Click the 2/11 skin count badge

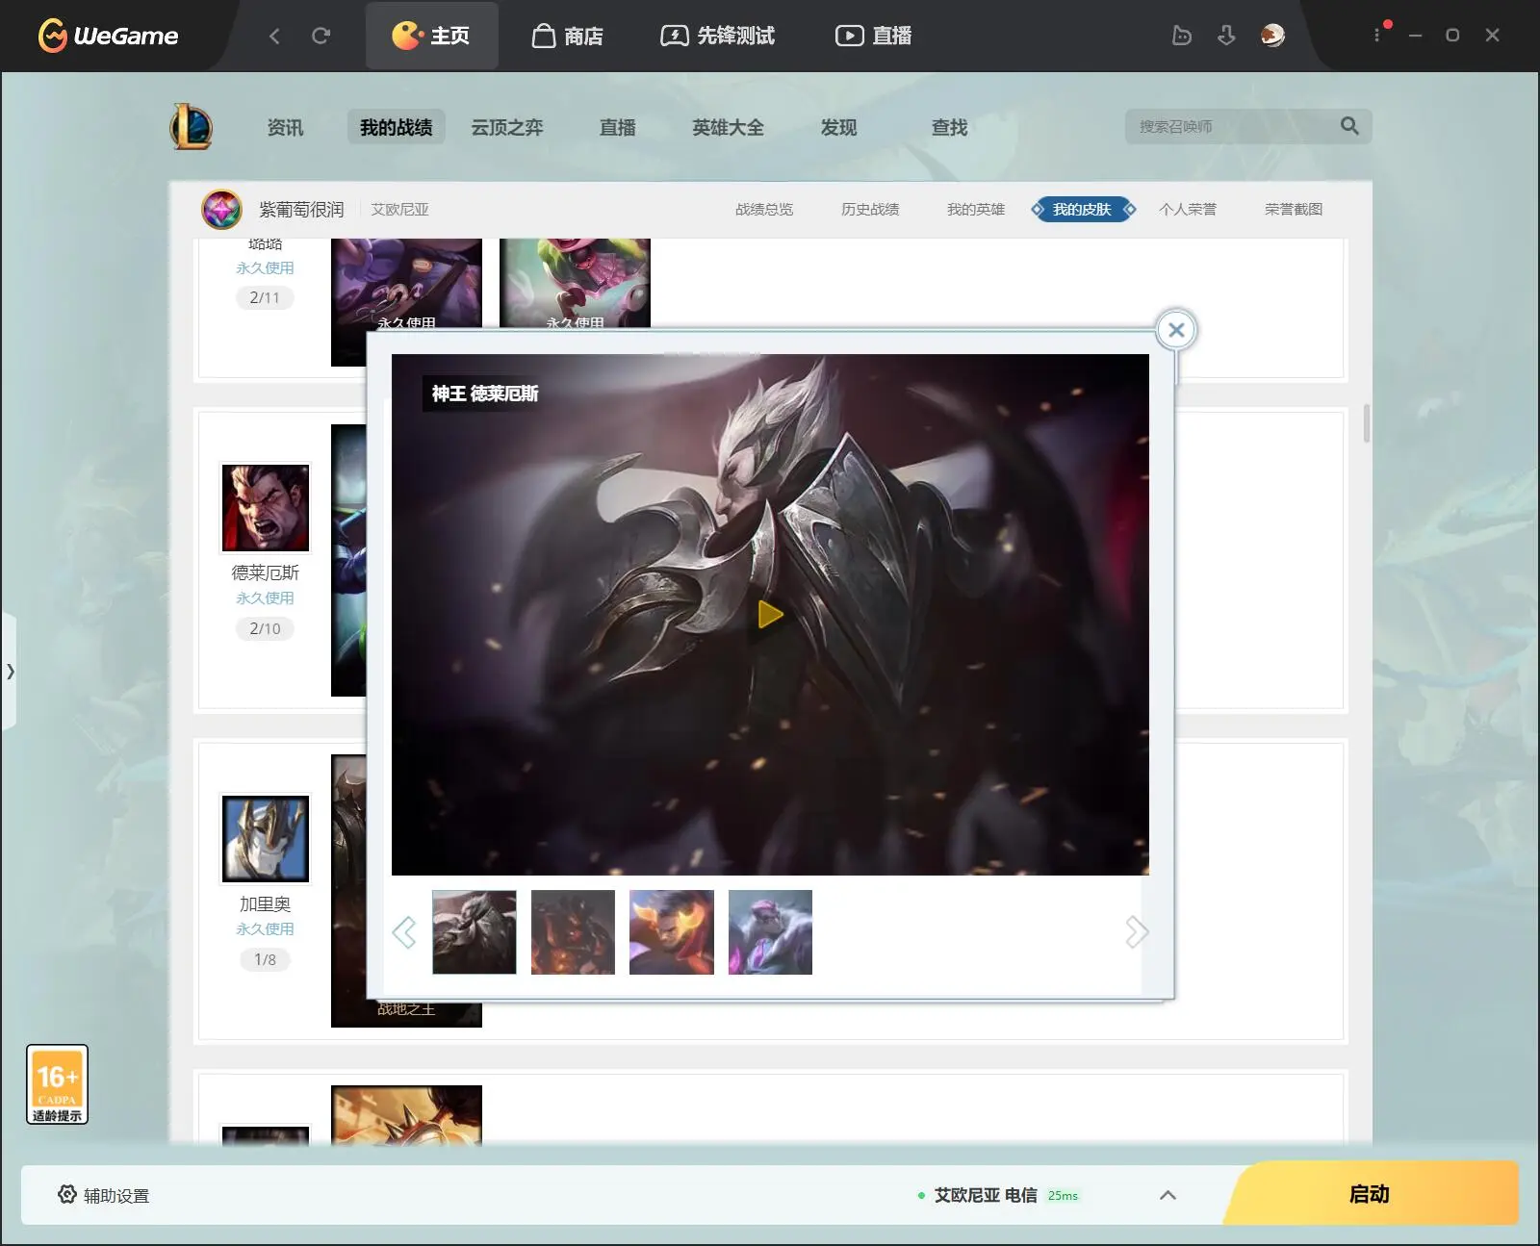pos(265,297)
